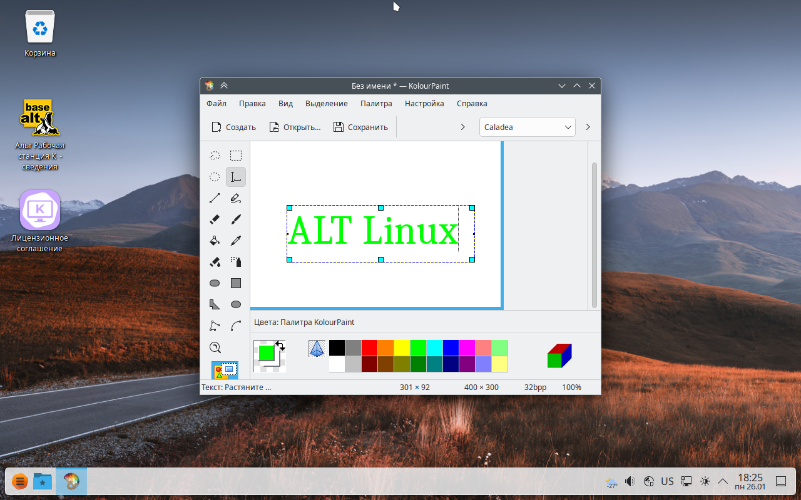
Task: Activate the Flood Fill bucket tool
Action: tap(215, 241)
